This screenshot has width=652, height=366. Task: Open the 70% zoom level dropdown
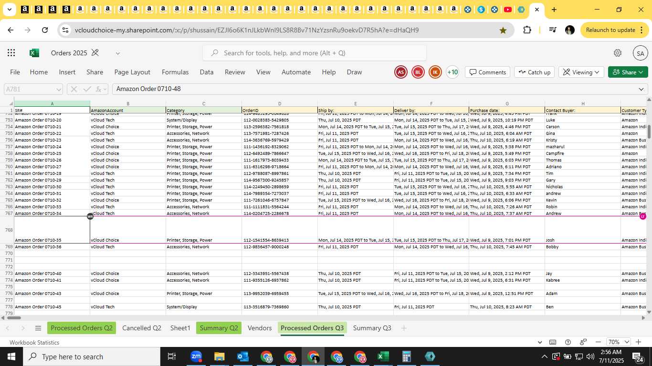(619, 342)
